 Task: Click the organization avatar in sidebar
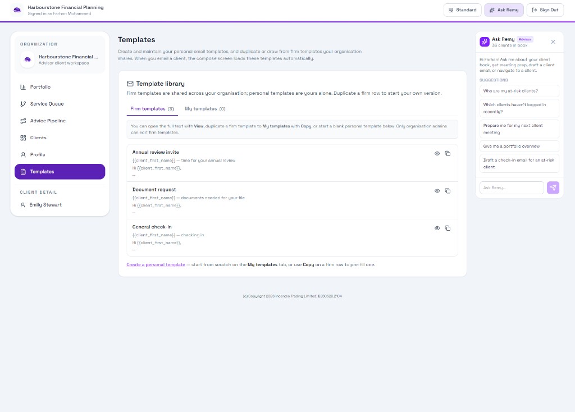tap(28, 59)
